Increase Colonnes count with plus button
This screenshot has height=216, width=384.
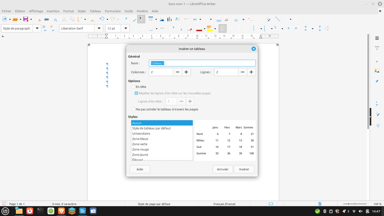tap(186, 72)
